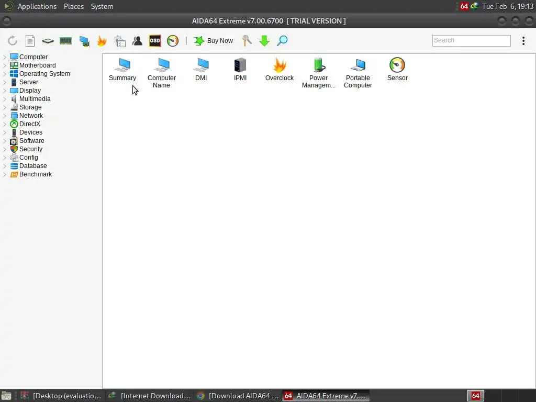Viewport: 536px width, 402px height.
Task: Click the green download arrow icon
Action: pyautogui.click(x=264, y=41)
